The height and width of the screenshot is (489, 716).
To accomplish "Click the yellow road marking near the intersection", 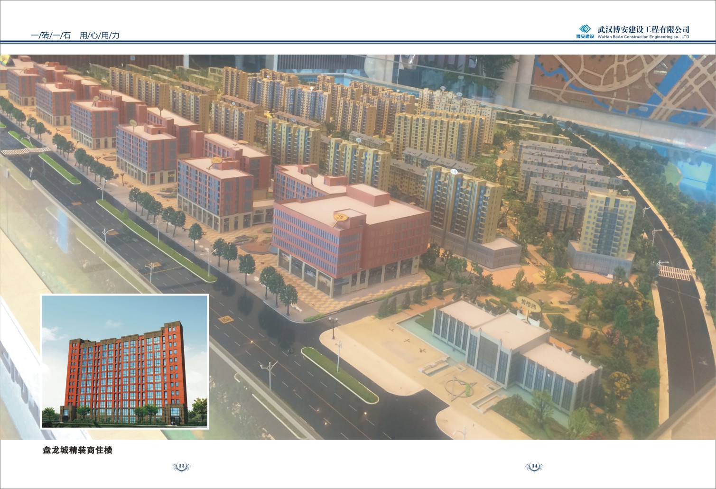I will tap(226, 319).
